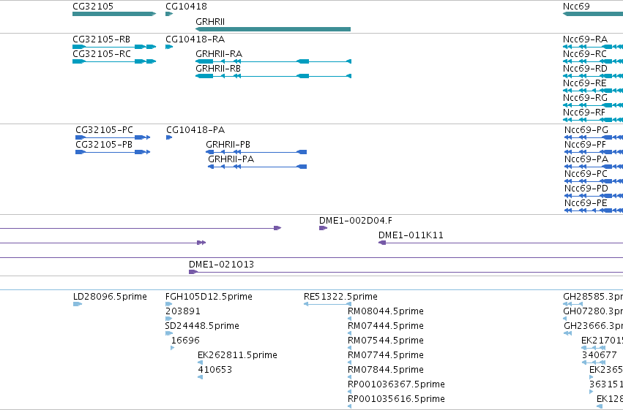Click the Ncc69 gene label
This screenshot has height=410, width=623.
(576, 7)
